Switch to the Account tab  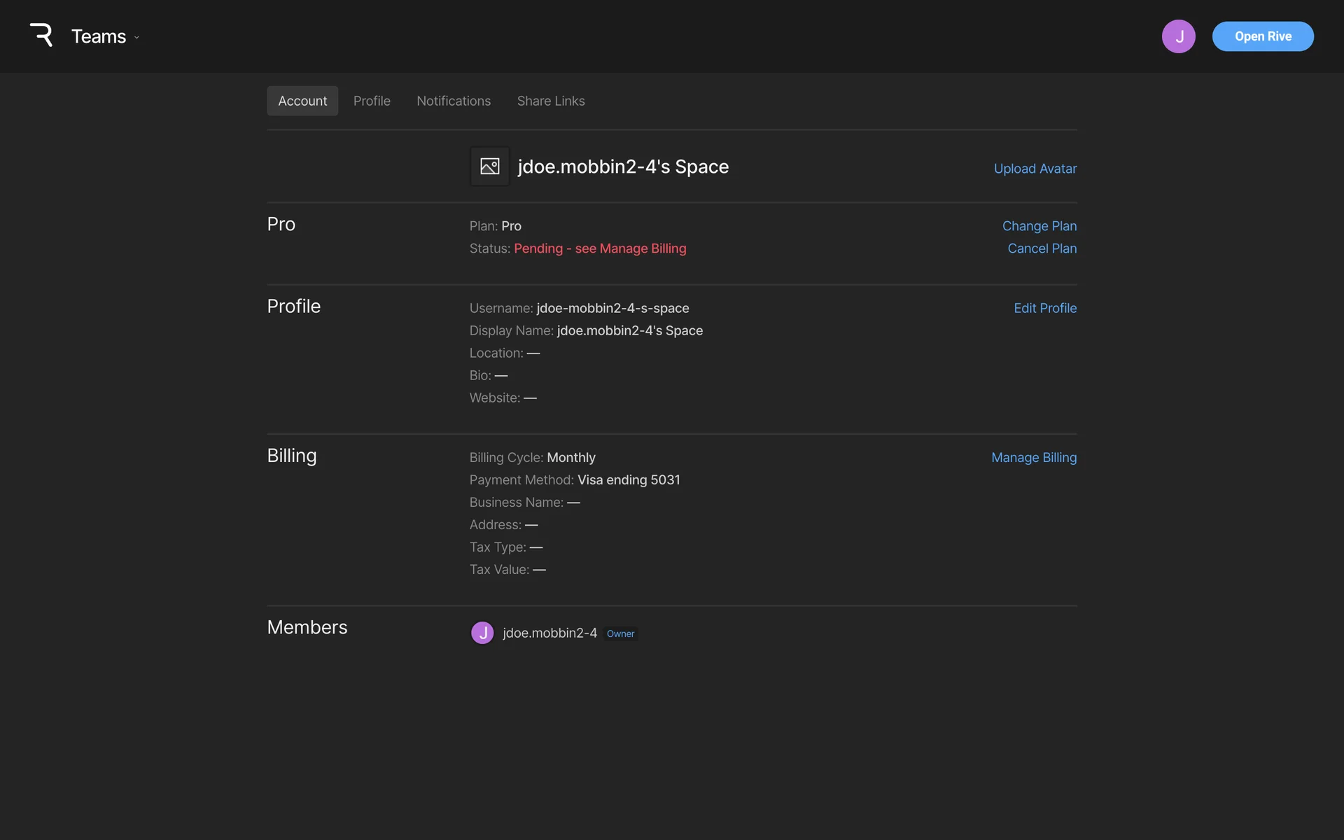click(302, 101)
